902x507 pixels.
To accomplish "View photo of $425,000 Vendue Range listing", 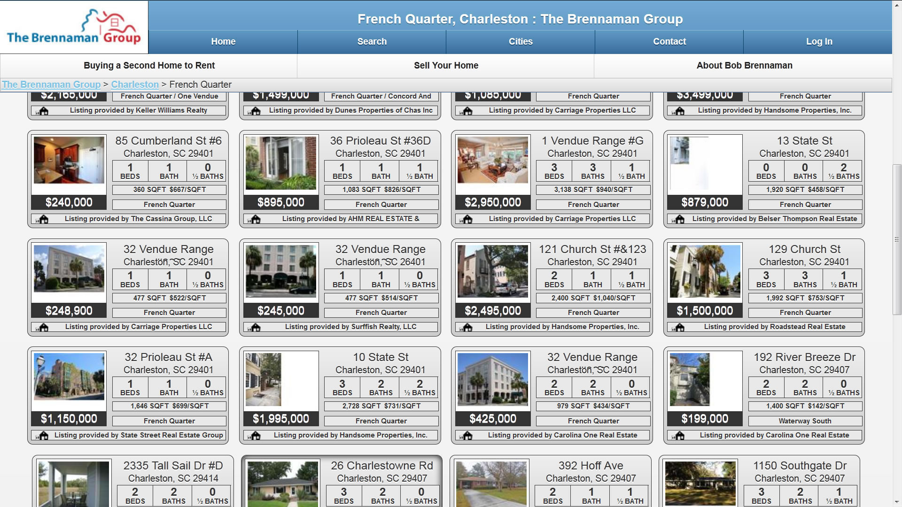I will point(493,379).
